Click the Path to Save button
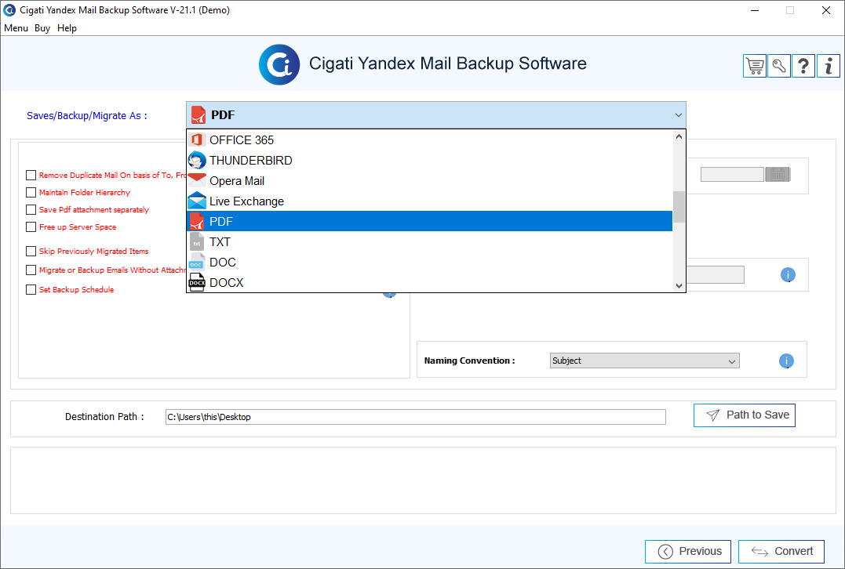 [x=745, y=415]
